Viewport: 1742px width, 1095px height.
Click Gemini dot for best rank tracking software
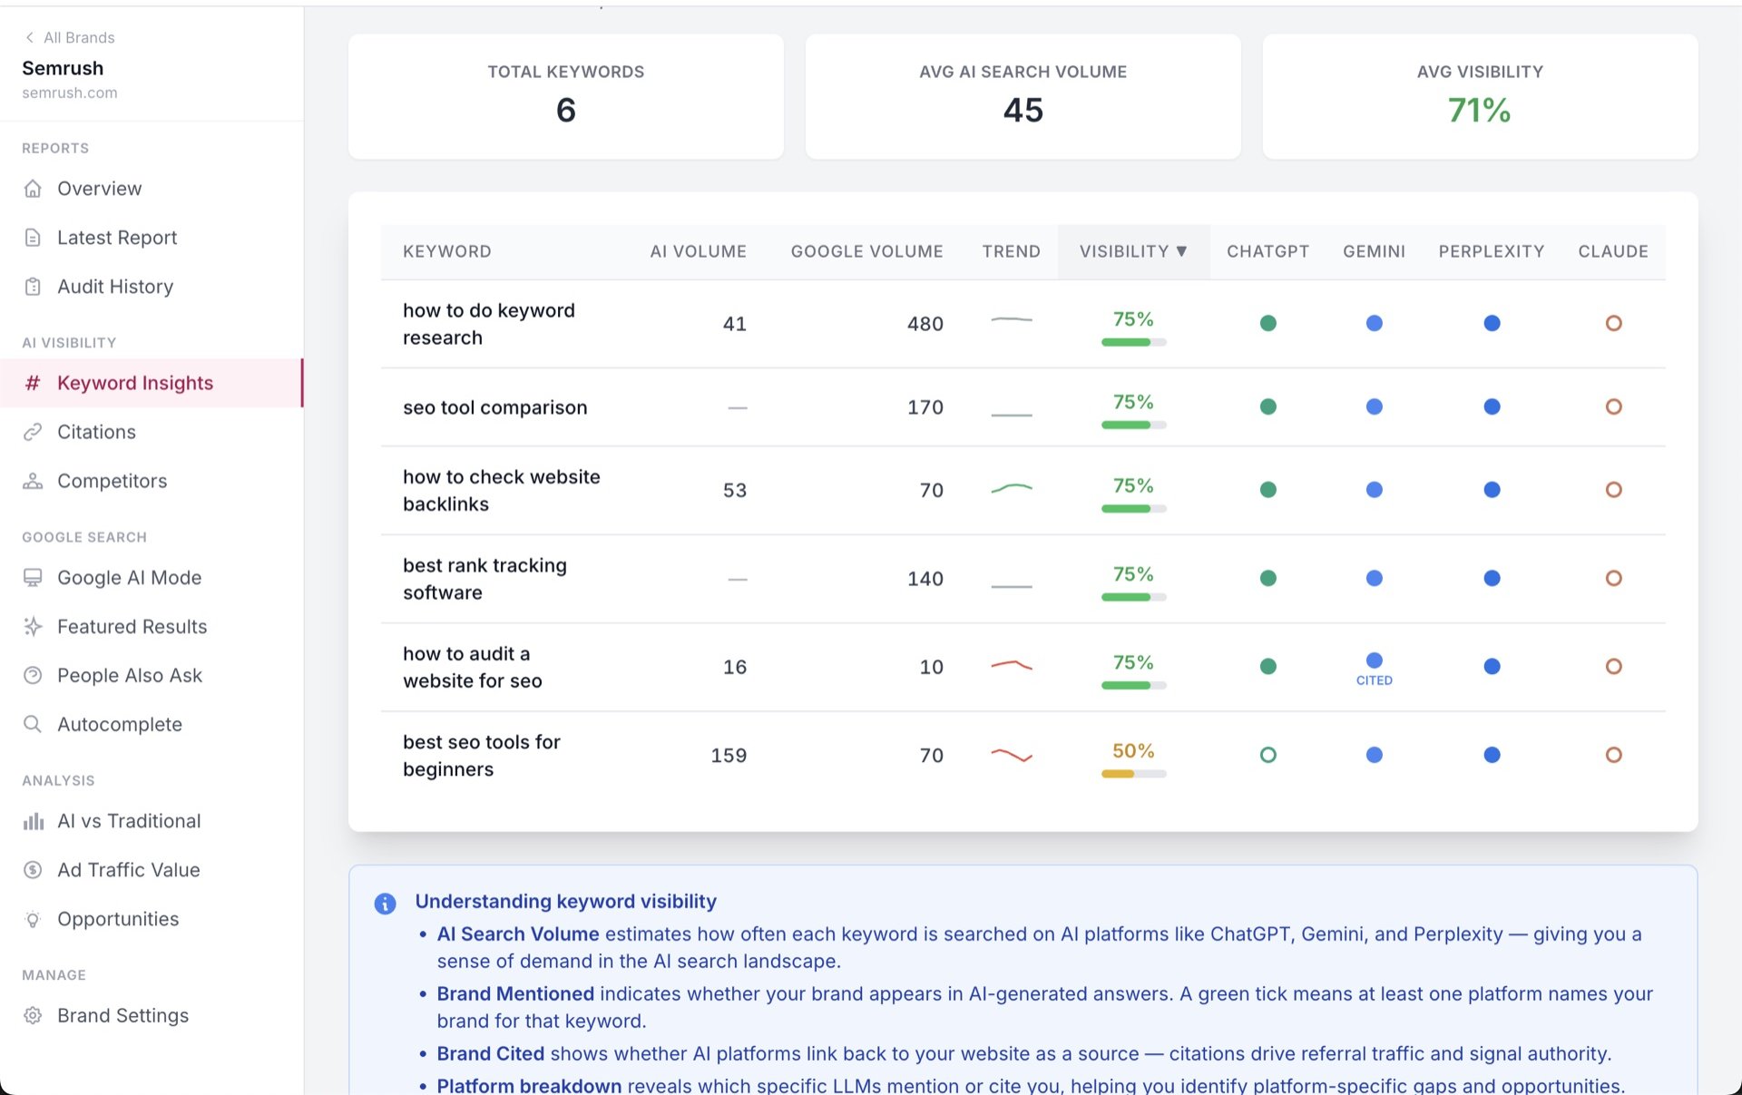tap(1375, 578)
